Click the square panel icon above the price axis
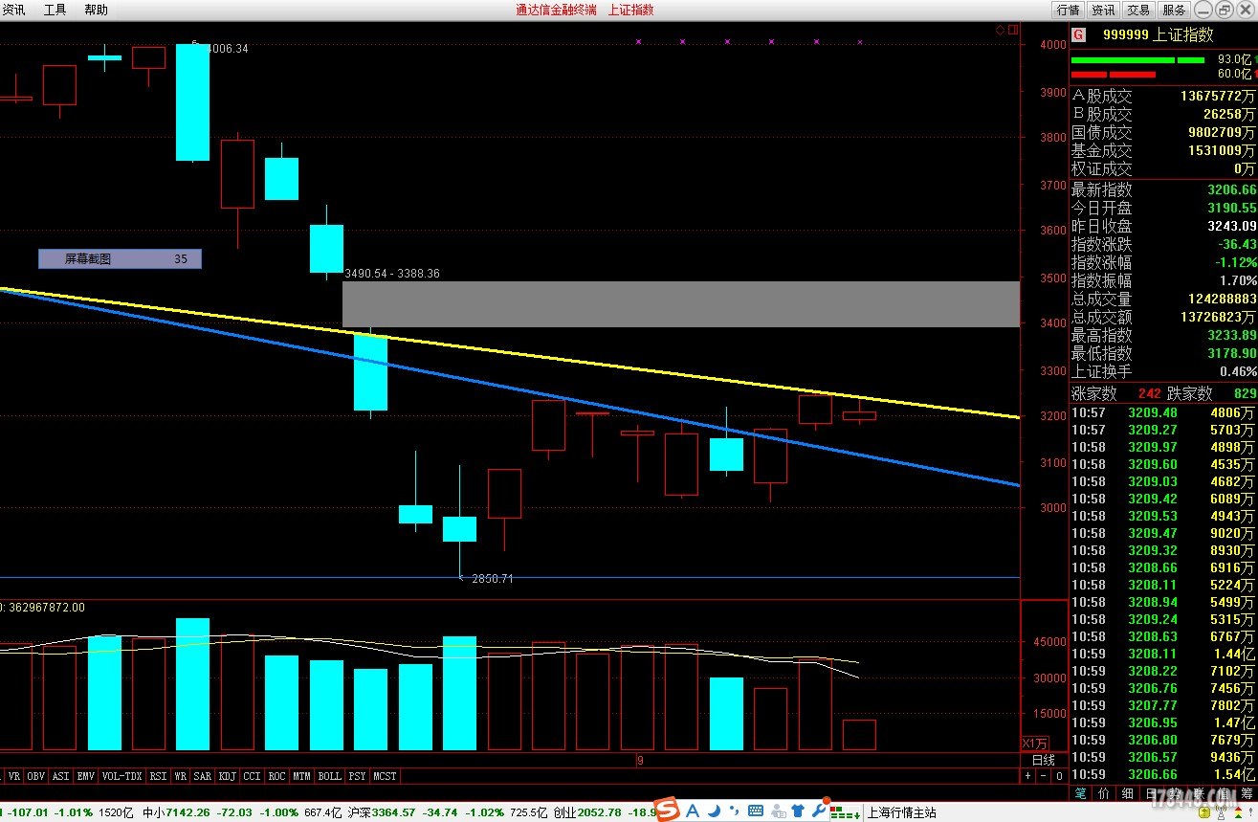This screenshot has height=822, width=1258. point(1012,30)
